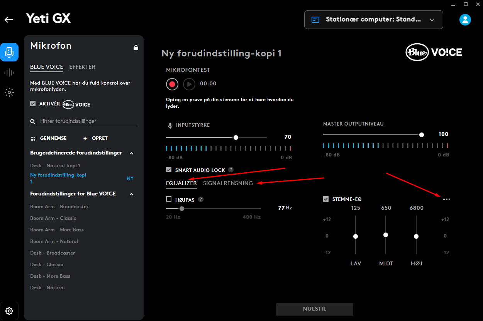Go back with the left arrow

[8, 20]
